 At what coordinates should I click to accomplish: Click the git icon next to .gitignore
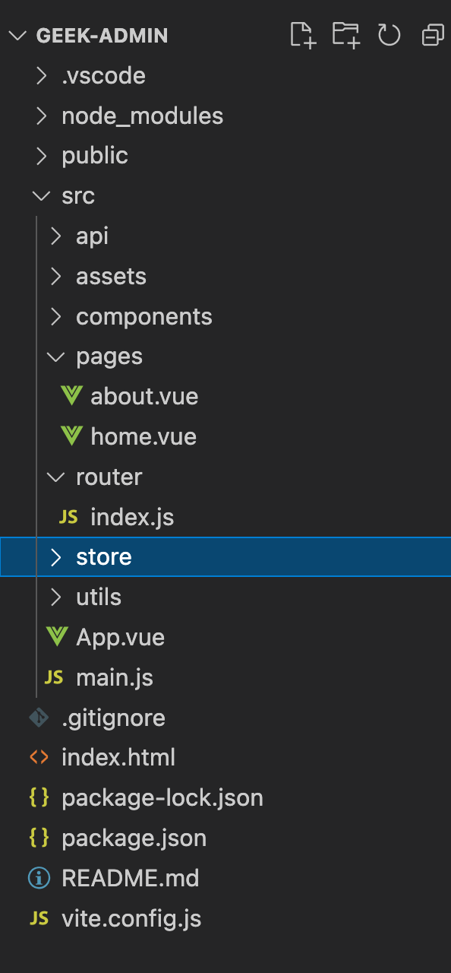tap(39, 717)
